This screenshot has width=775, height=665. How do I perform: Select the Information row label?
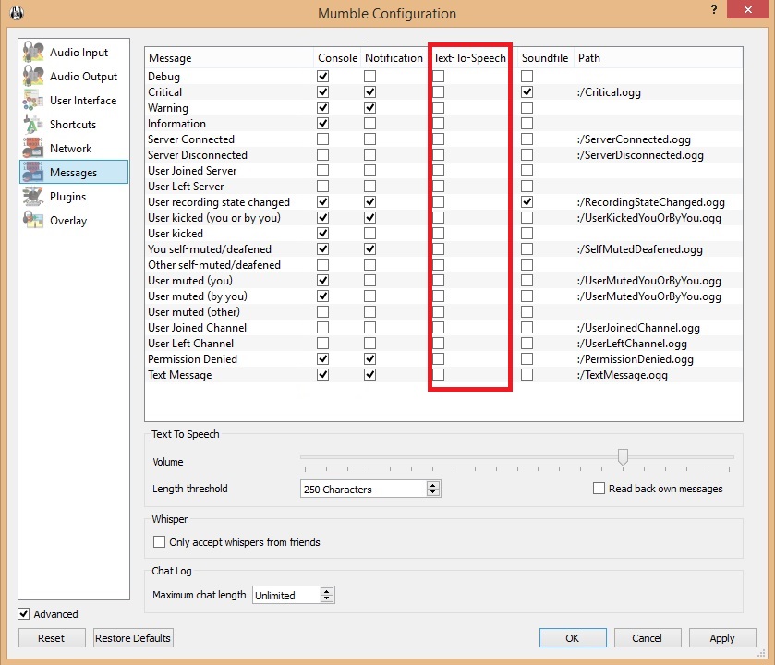tap(176, 124)
